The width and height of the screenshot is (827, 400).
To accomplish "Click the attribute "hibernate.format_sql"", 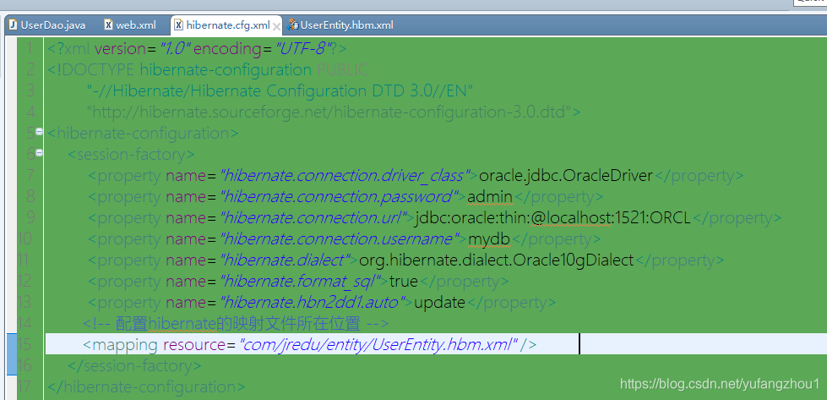I will tap(300, 282).
